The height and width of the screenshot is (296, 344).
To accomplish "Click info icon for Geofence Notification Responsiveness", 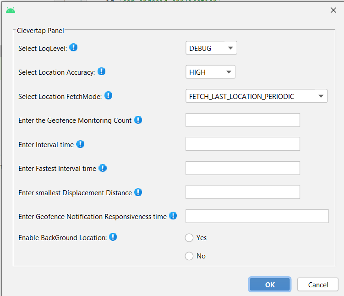I will click(x=173, y=216).
